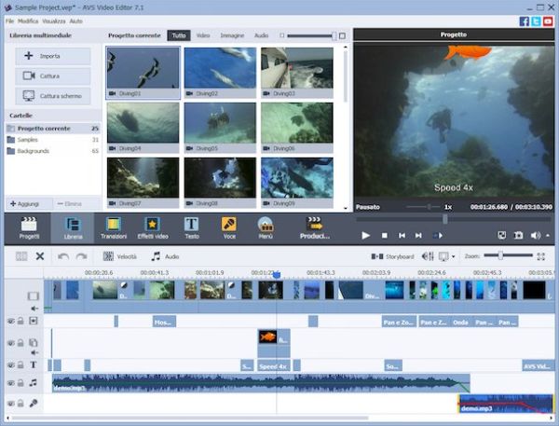Screen dimensions: 559x426
Task: Open the Aiuto menu
Action: click(x=75, y=21)
